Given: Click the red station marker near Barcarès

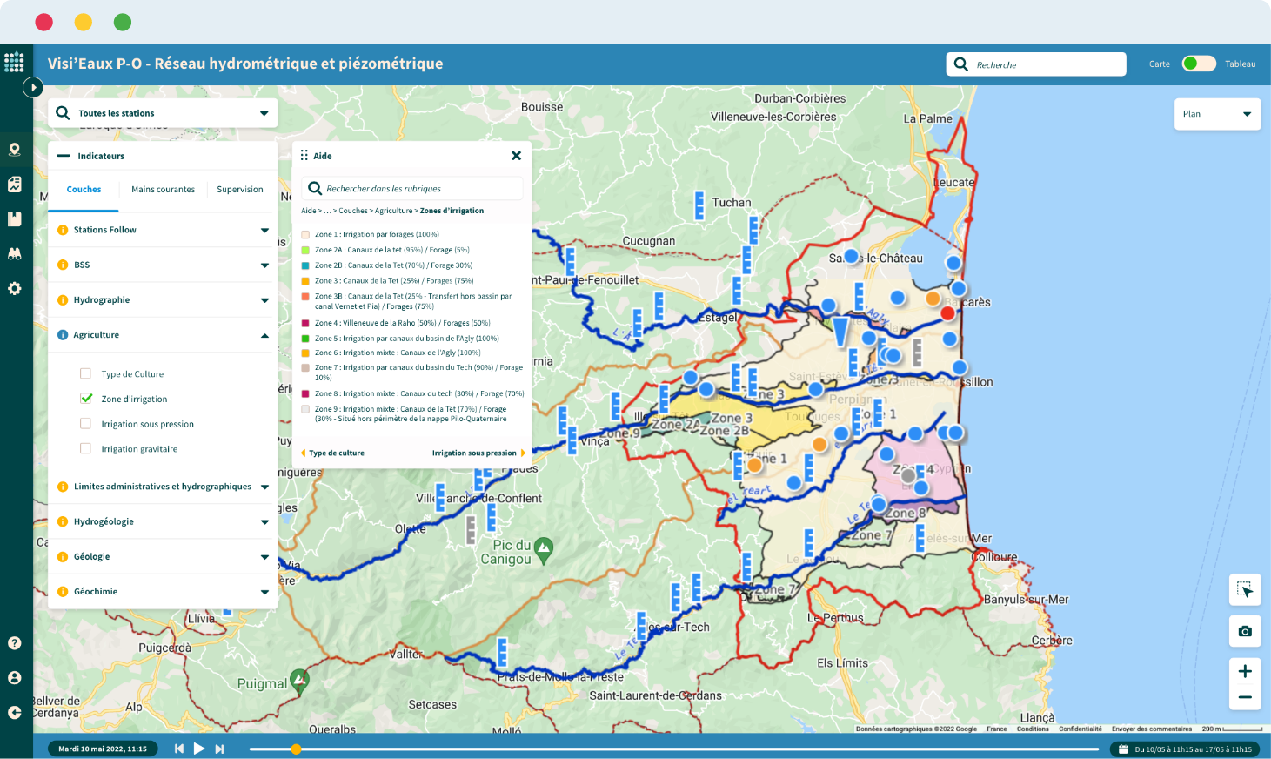Looking at the screenshot, I should [x=947, y=313].
